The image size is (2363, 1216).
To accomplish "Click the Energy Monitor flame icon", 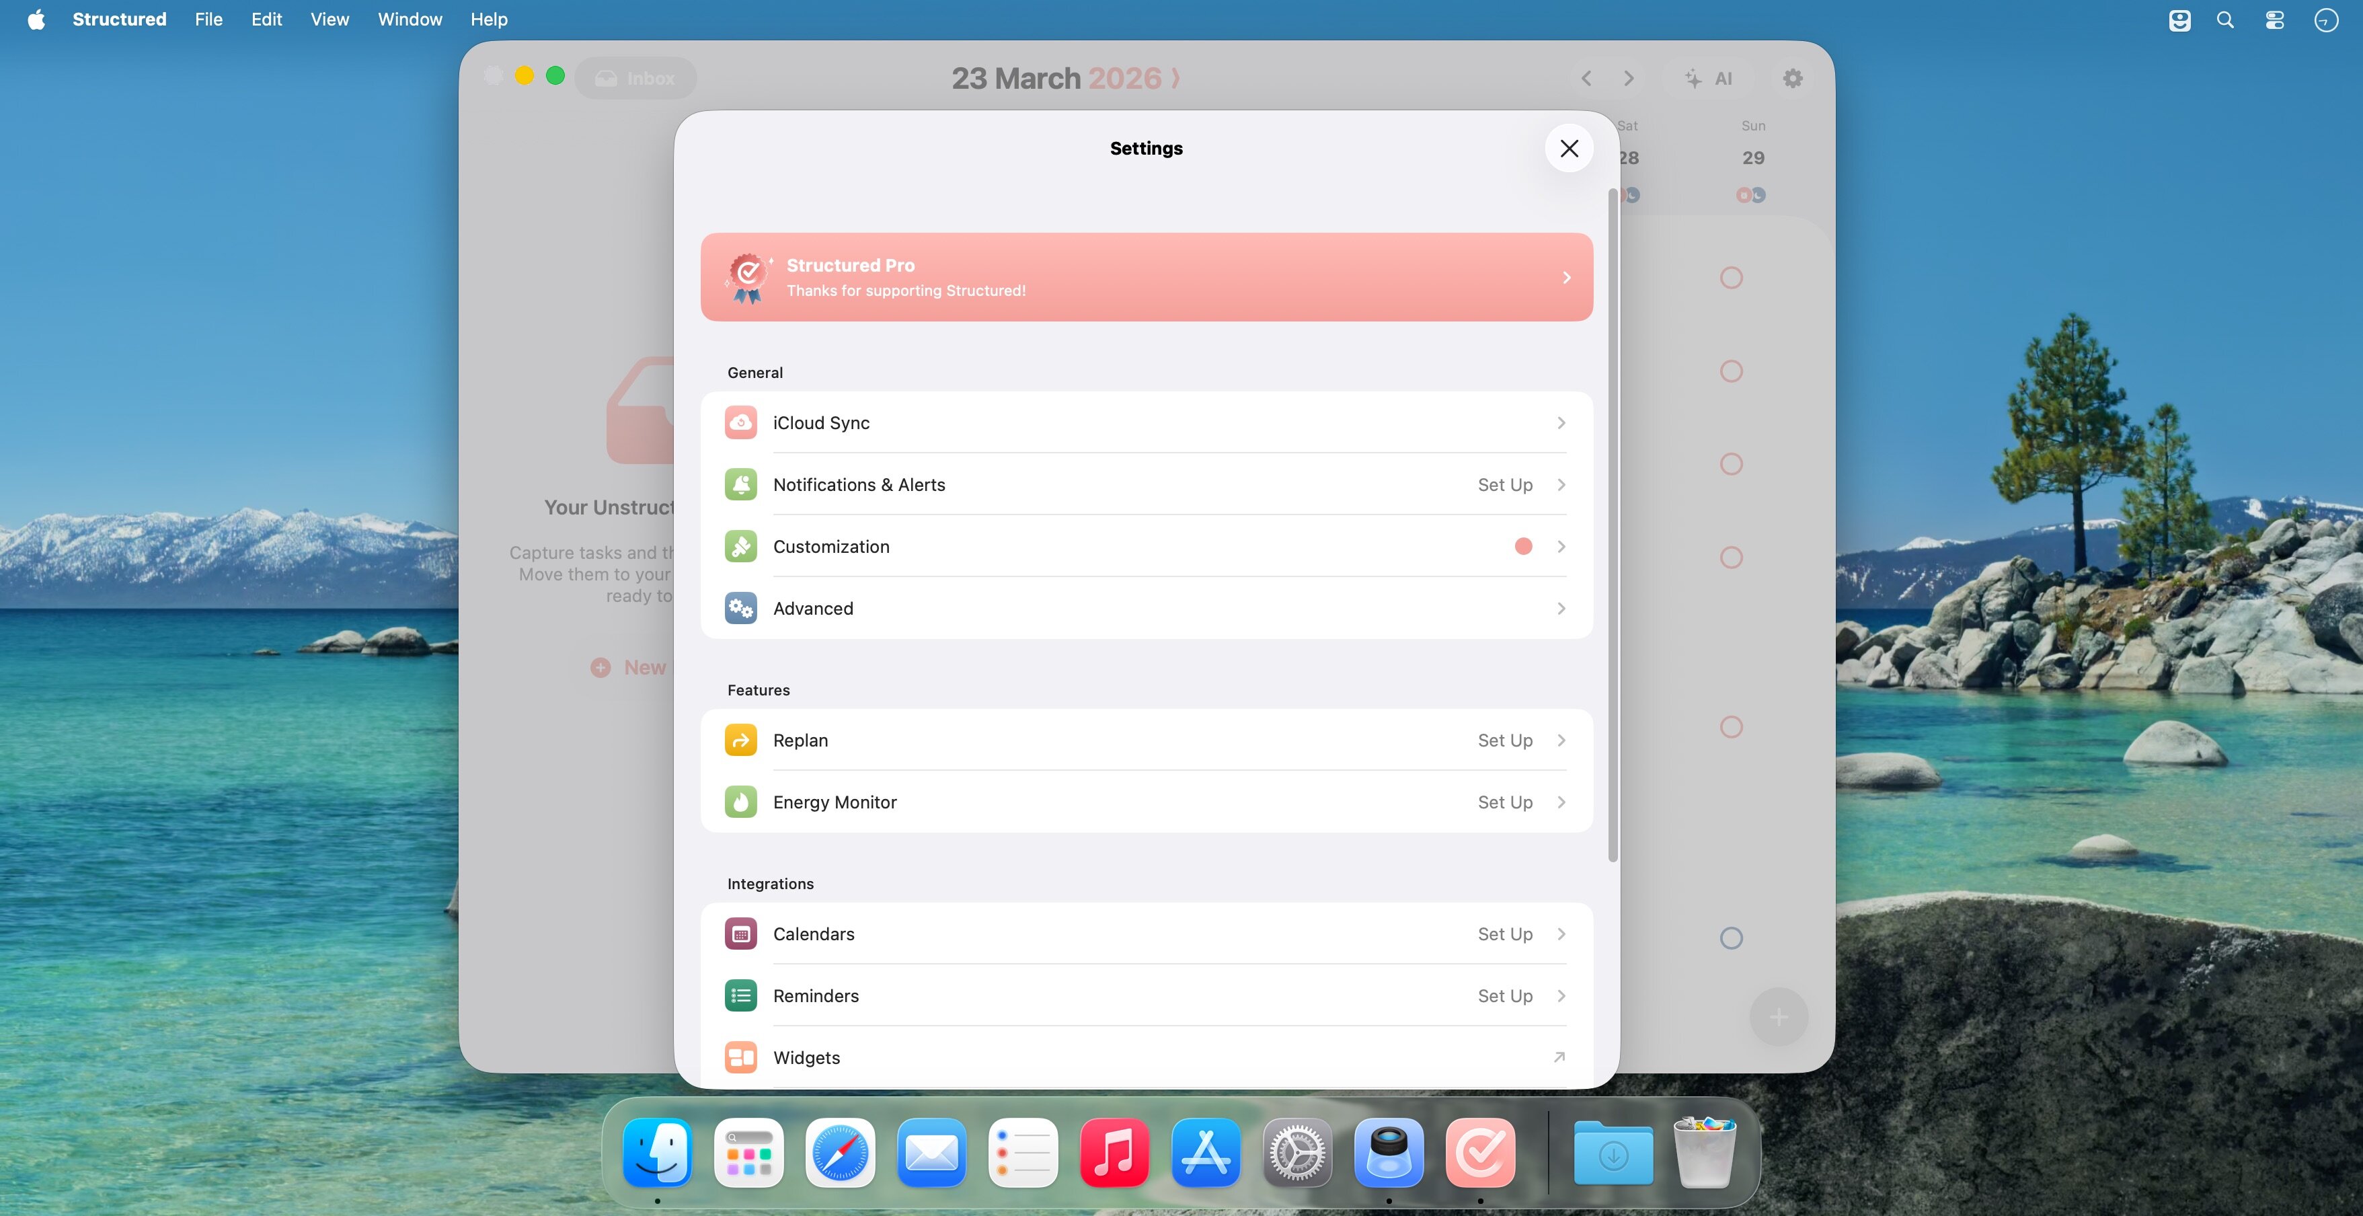I will [x=740, y=802].
